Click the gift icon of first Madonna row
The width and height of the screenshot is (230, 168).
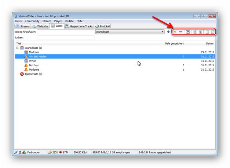point(26,52)
